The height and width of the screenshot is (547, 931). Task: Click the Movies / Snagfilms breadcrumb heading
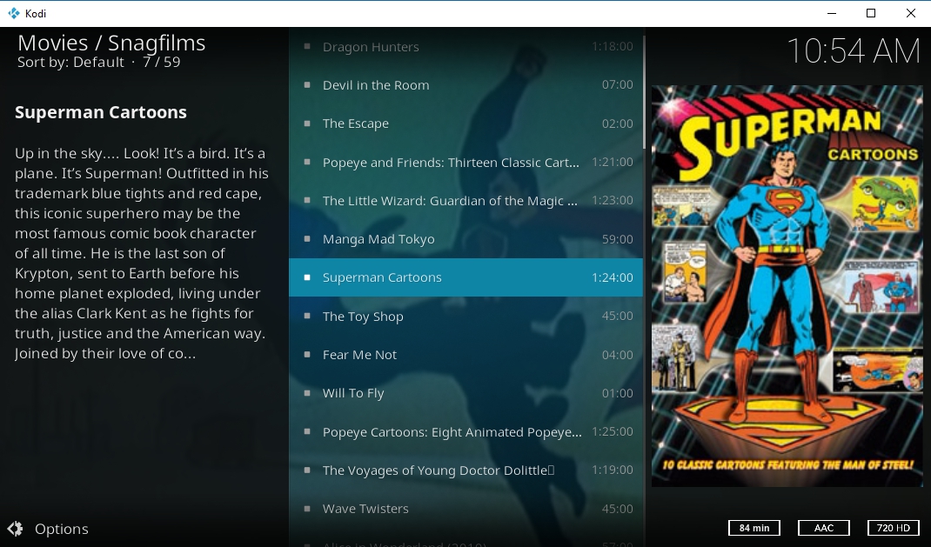(x=111, y=43)
